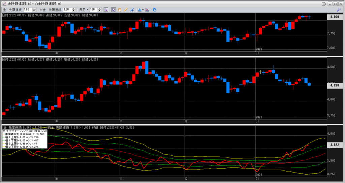Toggle the crosshair cursor button
Screen dimensions: 345x183
click(x=105, y=10)
